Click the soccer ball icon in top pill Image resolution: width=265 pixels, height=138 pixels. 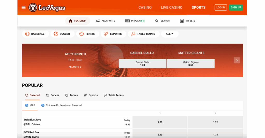click(x=56, y=34)
